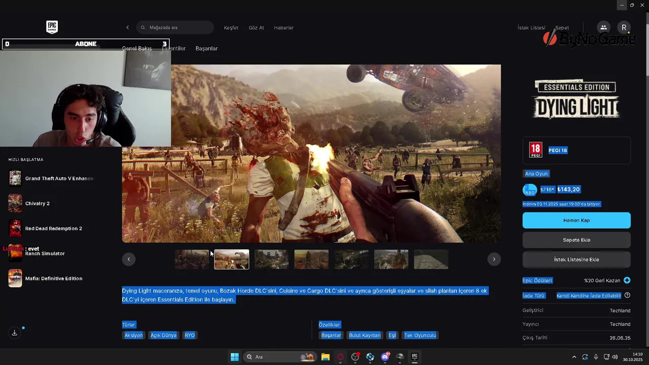Image resolution: width=649 pixels, height=365 pixels.
Task: Open the Haberler menu item
Action: (283, 27)
